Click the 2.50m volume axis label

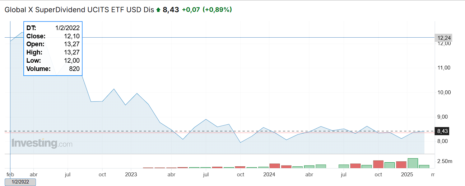(x=445, y=162)
